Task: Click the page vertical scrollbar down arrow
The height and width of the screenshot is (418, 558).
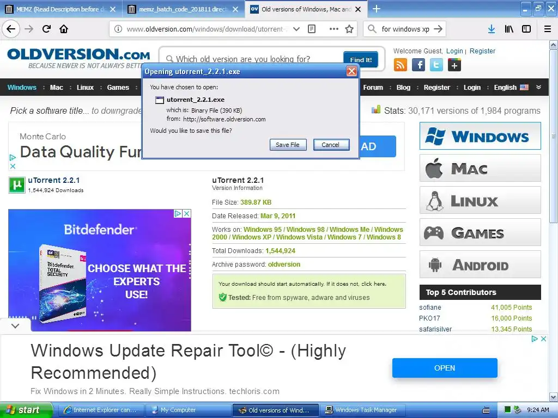Action: [554, 397]
